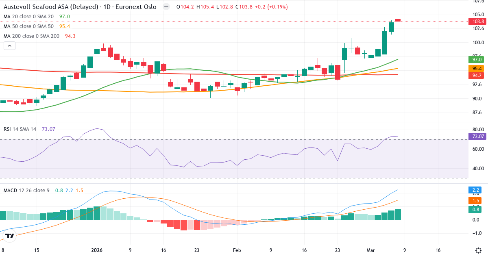Select the MA 20 indicator legend

point(28,17)
